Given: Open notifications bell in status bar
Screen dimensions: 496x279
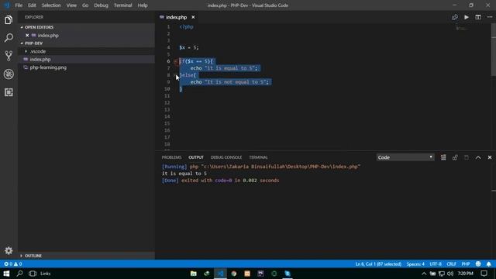Looking at the screenshot, I should point(489,263).
